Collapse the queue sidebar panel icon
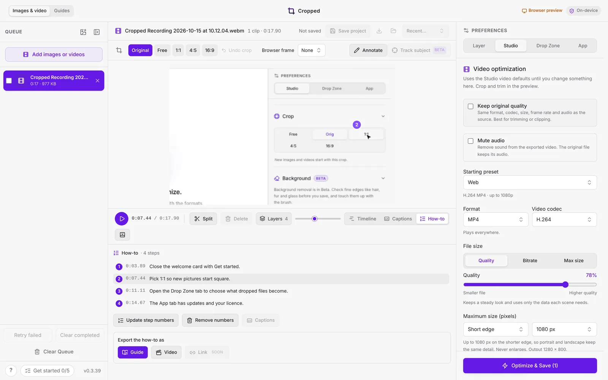The height and width of the screenshot is (380, 608). pos(97,32)
